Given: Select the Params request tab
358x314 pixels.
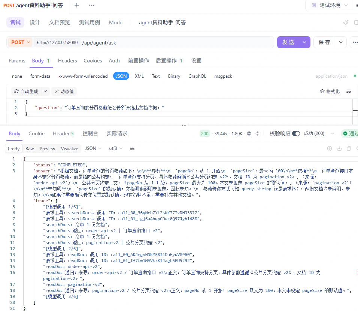Looking at the screenshot, I should pyautogui.click(x=17, y=61).
